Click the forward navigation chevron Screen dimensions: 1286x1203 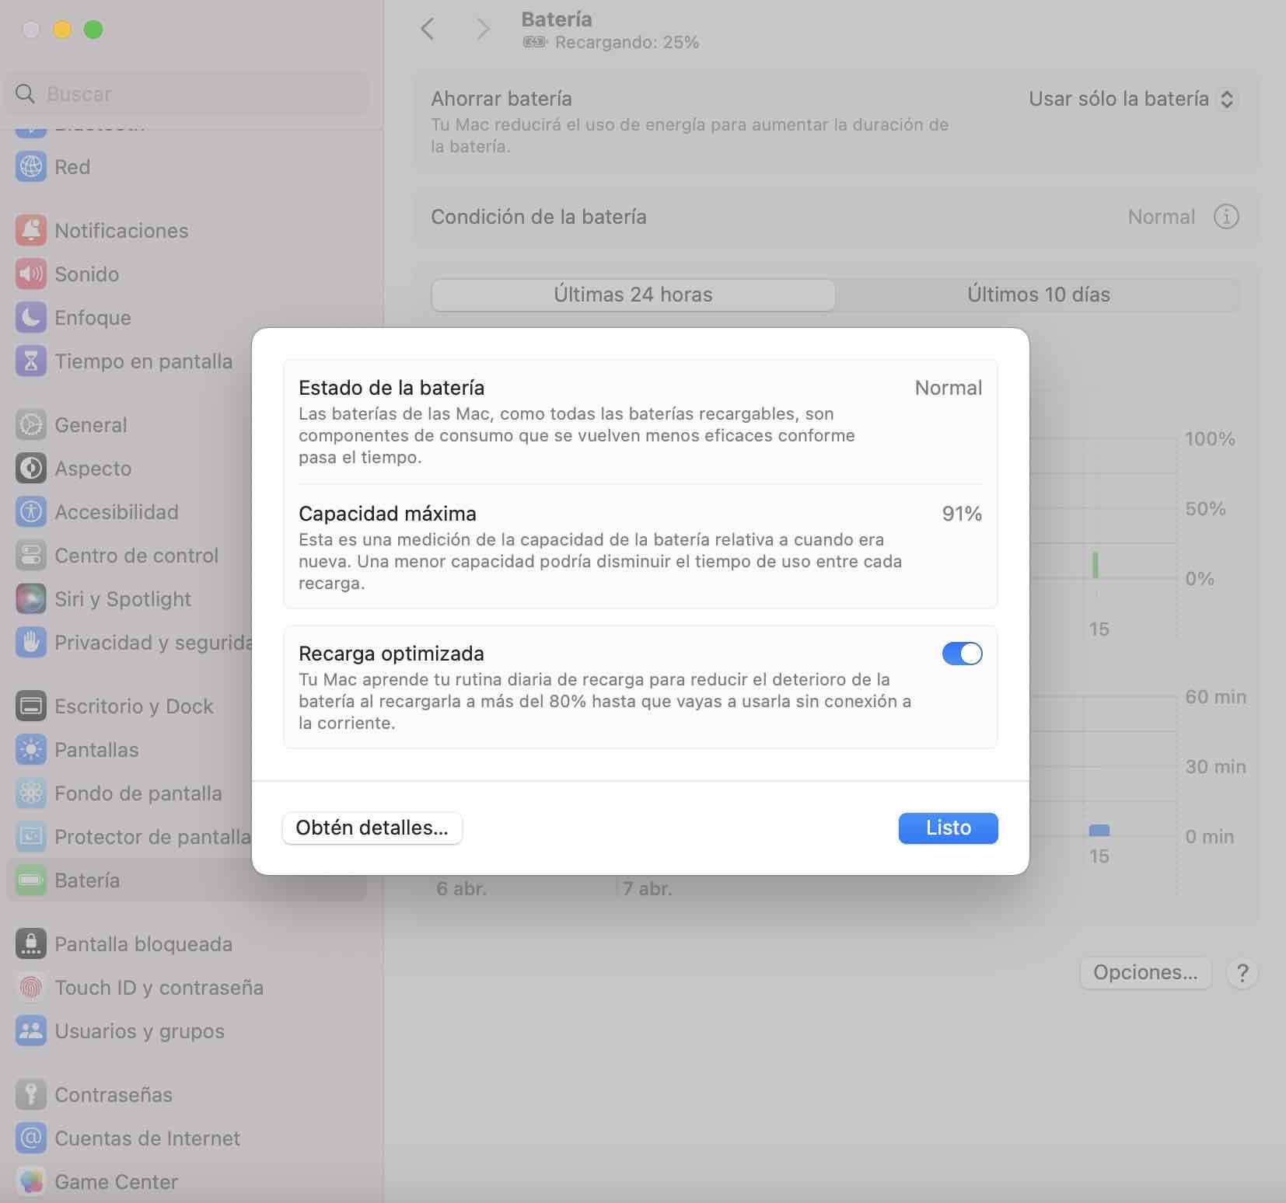tap(483, 30)
